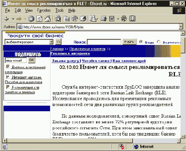Screen dimensions: 186x151
Task: Follow the 'Ваш комментарий' link
Action: point(129,61)
